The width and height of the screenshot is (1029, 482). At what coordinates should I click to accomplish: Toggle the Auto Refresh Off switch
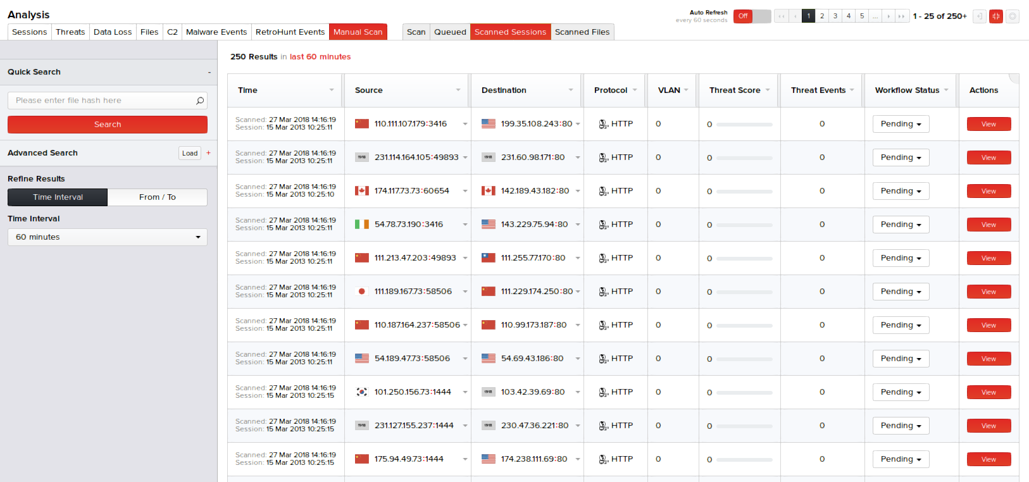752,16
